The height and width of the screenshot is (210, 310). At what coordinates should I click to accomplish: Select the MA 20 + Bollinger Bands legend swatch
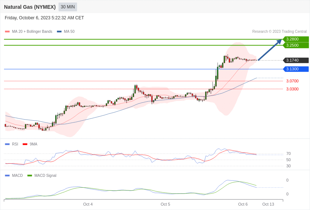coord(7,32)
